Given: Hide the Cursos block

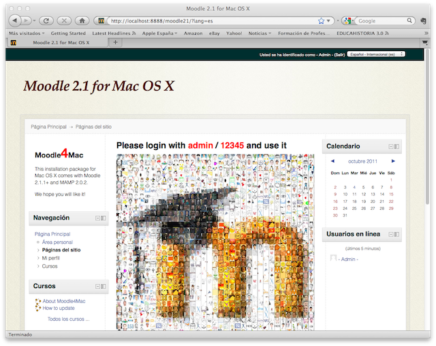Looking at the screenshot, I should pyautogui.click(x=97, y=286).
